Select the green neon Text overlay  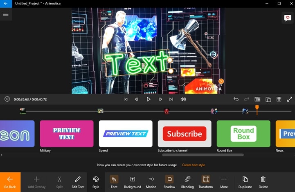coord(137,63)
